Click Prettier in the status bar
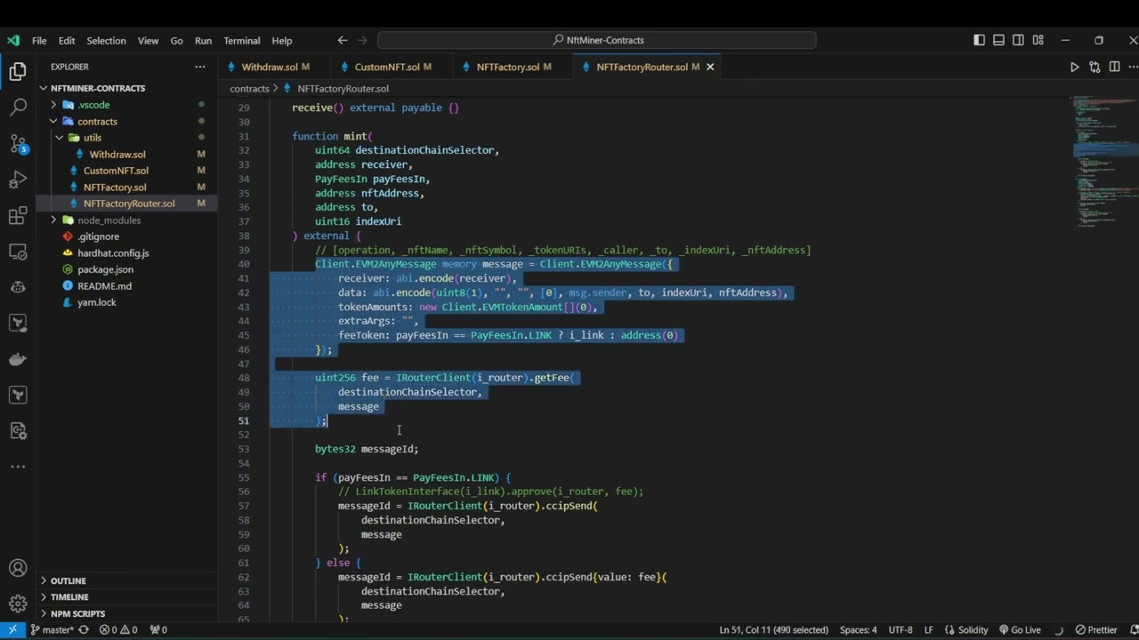The width and height of the screenshot is (1139, 640). point(1096,629)
